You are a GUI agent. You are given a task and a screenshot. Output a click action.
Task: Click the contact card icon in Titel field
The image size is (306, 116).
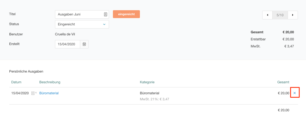click(x=105, y=14)
